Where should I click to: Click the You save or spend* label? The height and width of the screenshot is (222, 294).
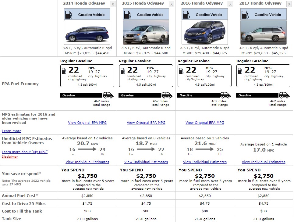pos(21,174)
